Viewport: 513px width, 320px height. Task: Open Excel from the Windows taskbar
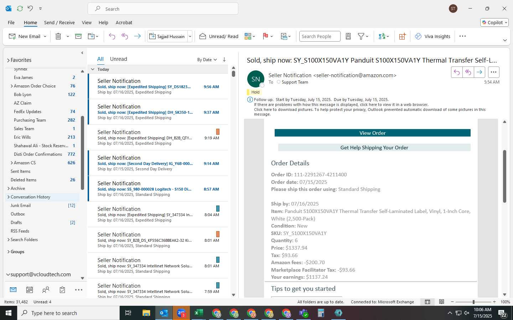[199, 313]
